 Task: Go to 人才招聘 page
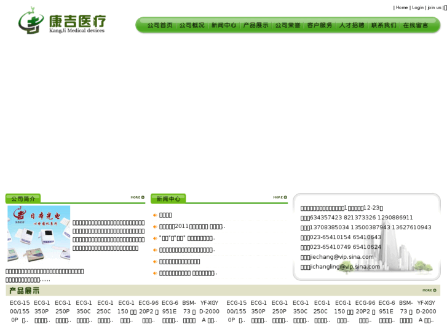(352, 25)
